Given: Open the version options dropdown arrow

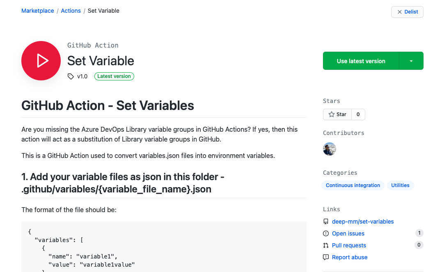Looking at the screenshot, I should (x=411, y=60).
